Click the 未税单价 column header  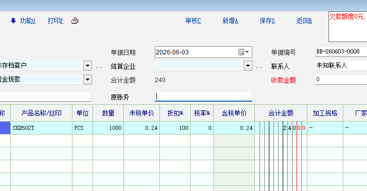click(141, 113)
